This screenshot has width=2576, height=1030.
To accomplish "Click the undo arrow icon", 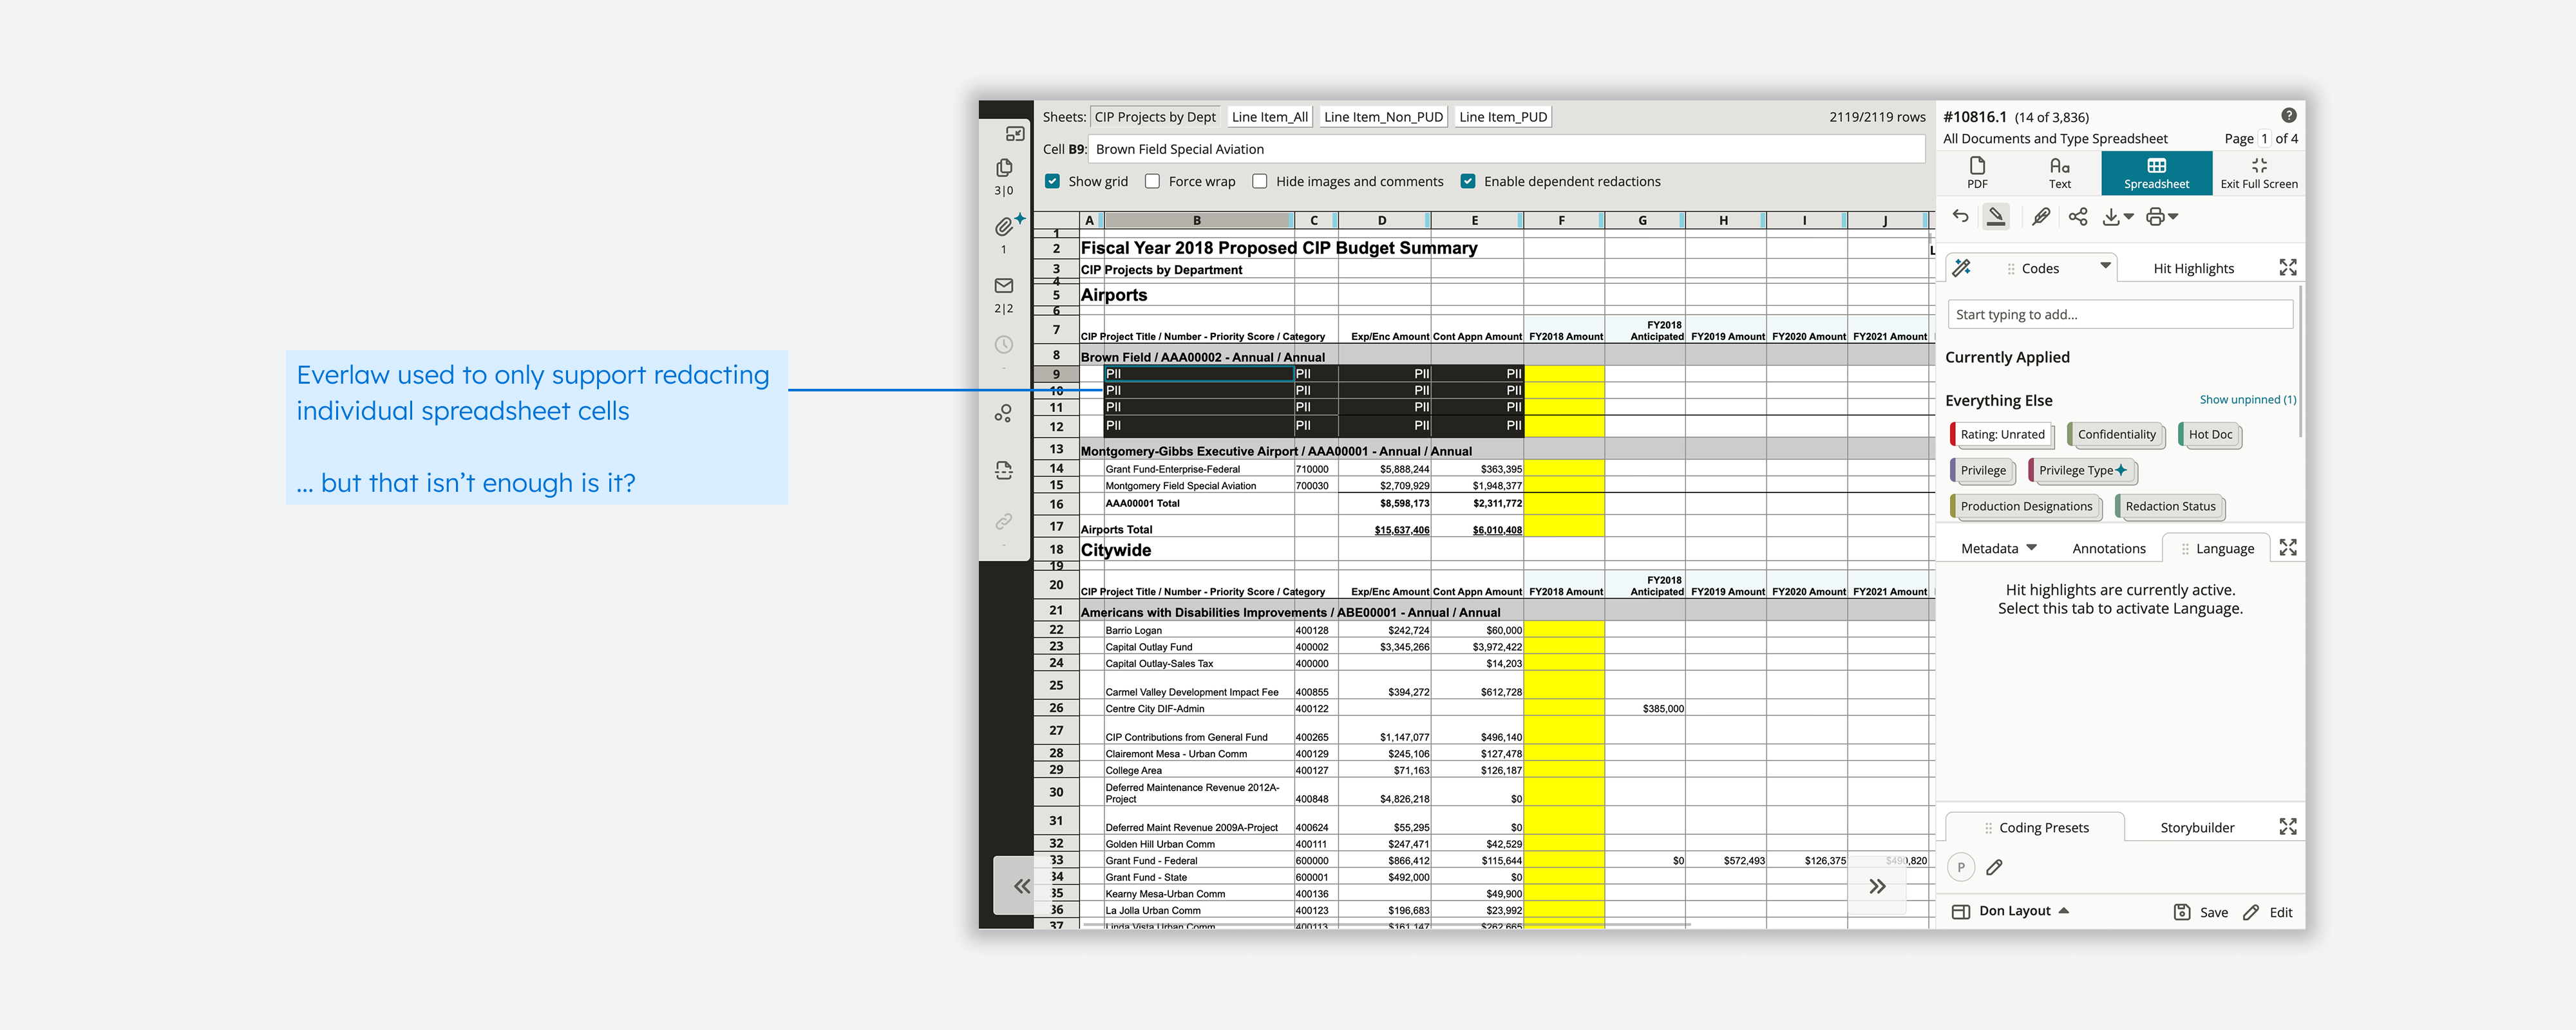I will 1960,216.
